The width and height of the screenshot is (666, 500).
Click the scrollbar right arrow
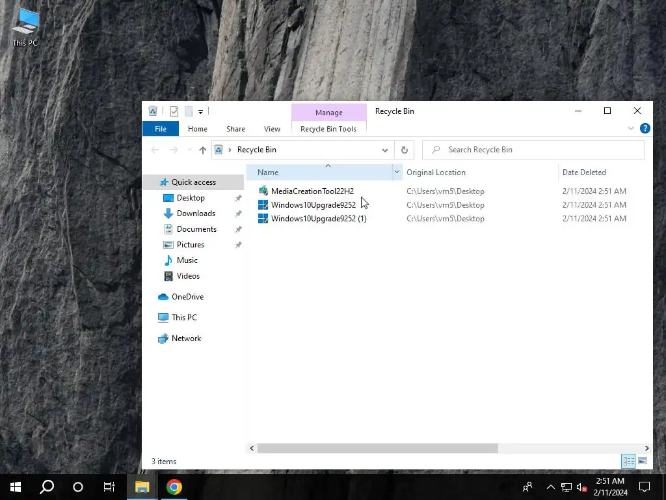647,448
